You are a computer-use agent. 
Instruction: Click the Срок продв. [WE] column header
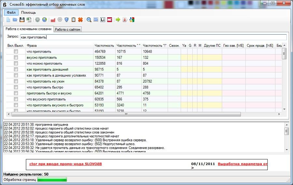(260, 45)
